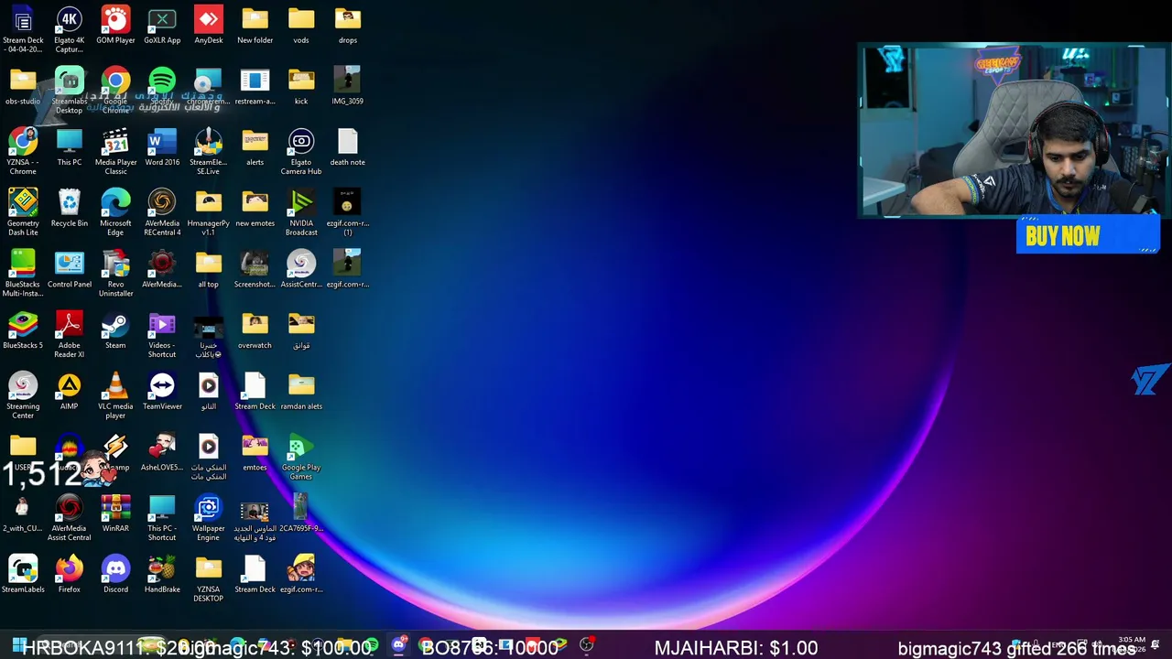Select the HandBrake pineapple icon
The height and width of the screenshot is (659, 1172).
[162, 575]
